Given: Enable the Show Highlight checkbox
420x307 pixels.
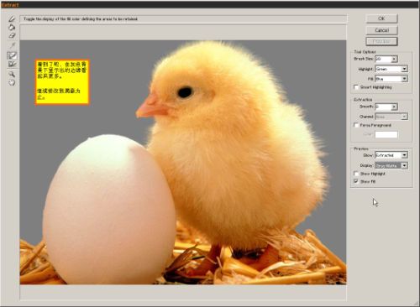Looking at the screenshot, I should [x=356, y=174].
